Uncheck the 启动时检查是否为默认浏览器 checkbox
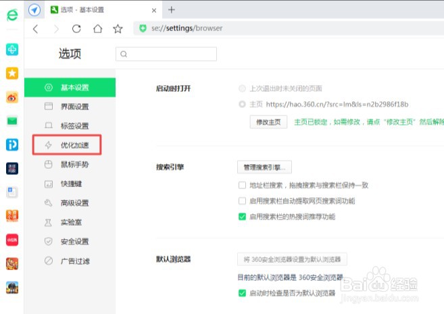This screenshot has width=444, height=314. (x=242, y=293)
